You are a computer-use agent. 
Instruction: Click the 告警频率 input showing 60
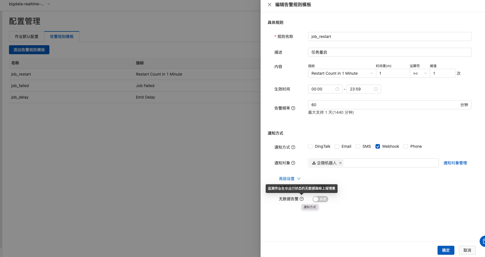[390, 105]
